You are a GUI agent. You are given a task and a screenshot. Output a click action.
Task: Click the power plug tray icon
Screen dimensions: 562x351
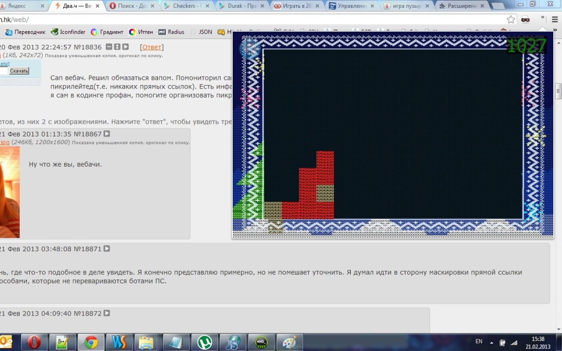pyautogui.click(x=503, y=343)
